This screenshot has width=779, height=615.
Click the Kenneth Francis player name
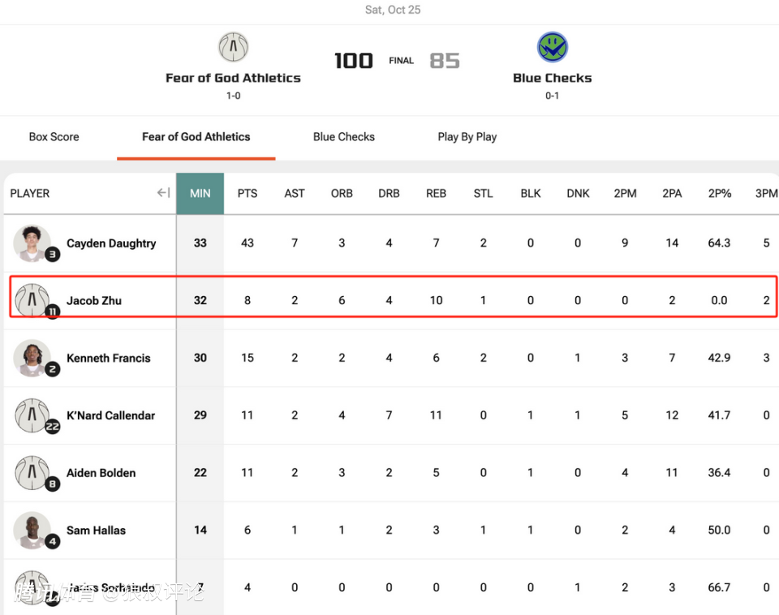(x=108, y=358)
